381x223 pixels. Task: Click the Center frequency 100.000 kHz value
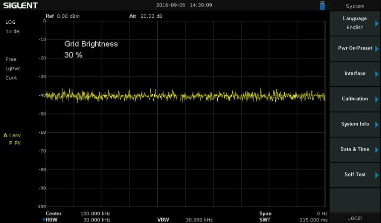tap(95, 214)
